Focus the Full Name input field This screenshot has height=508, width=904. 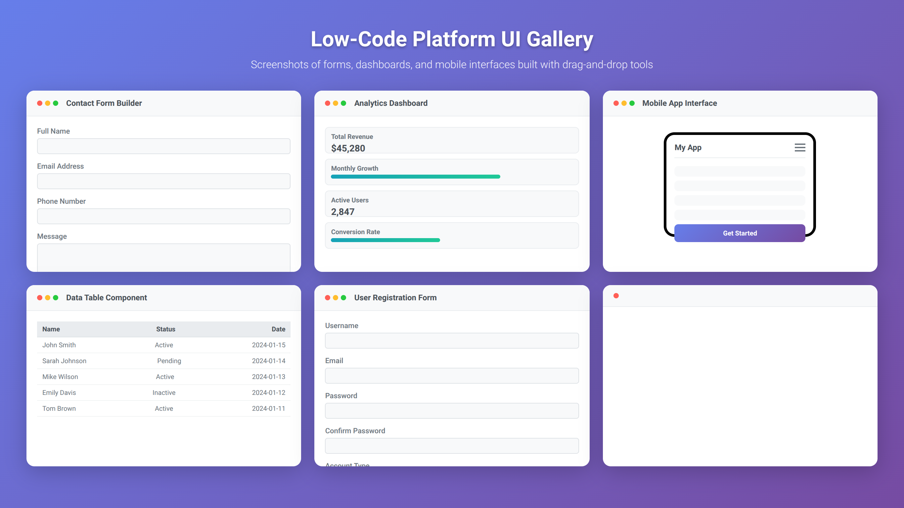point(163,146)
